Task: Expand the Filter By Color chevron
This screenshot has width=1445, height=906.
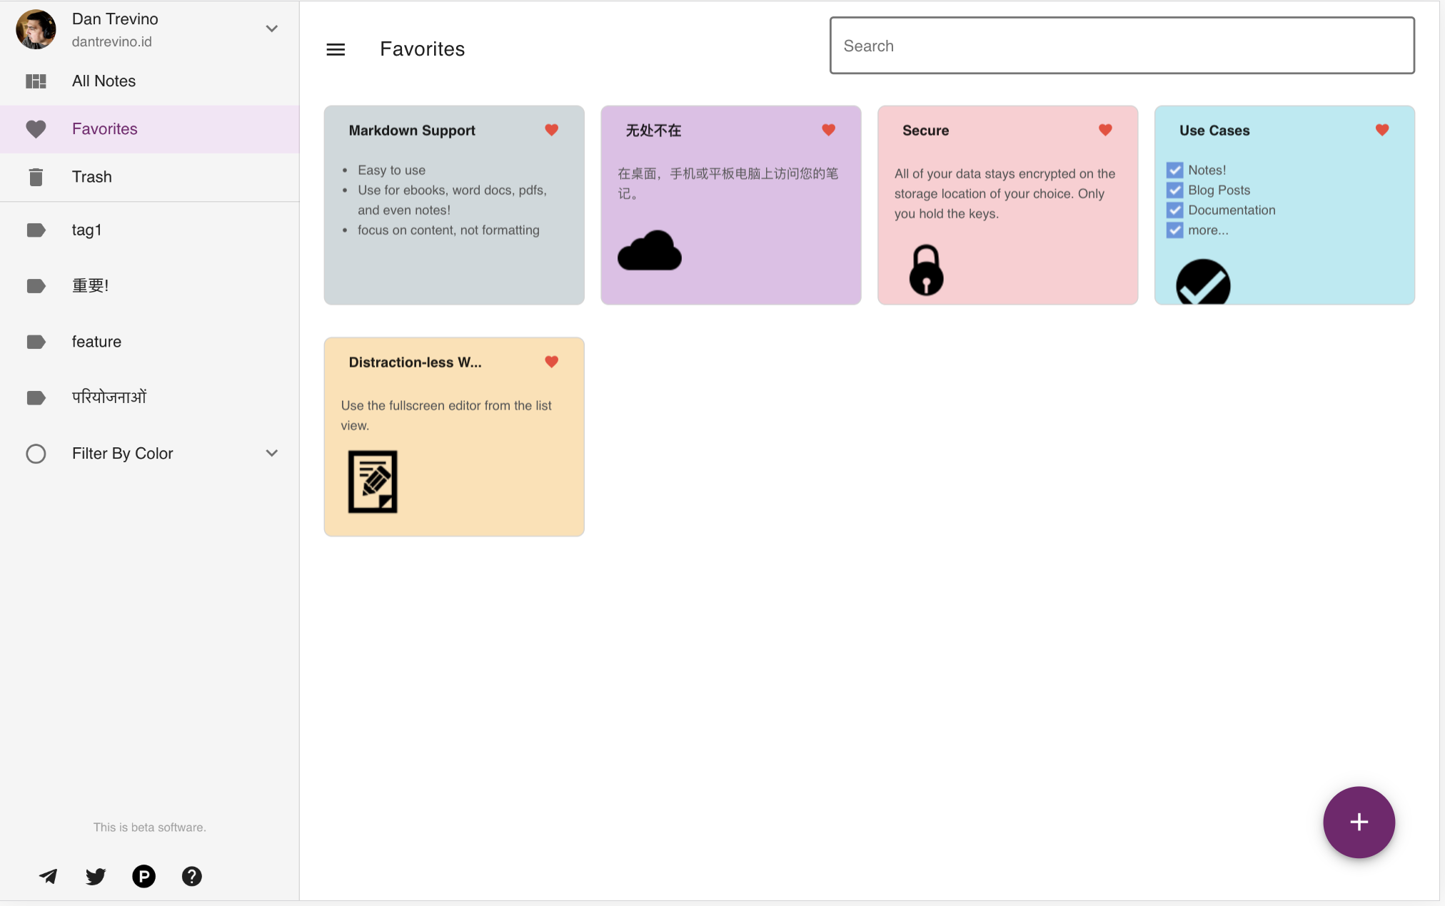Action: pos(271,454)
